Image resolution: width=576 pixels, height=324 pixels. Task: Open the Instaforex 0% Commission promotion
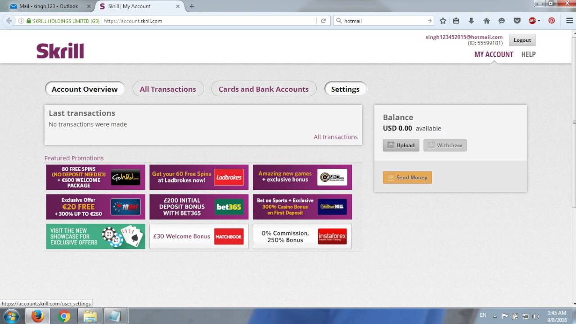point(302,236)
